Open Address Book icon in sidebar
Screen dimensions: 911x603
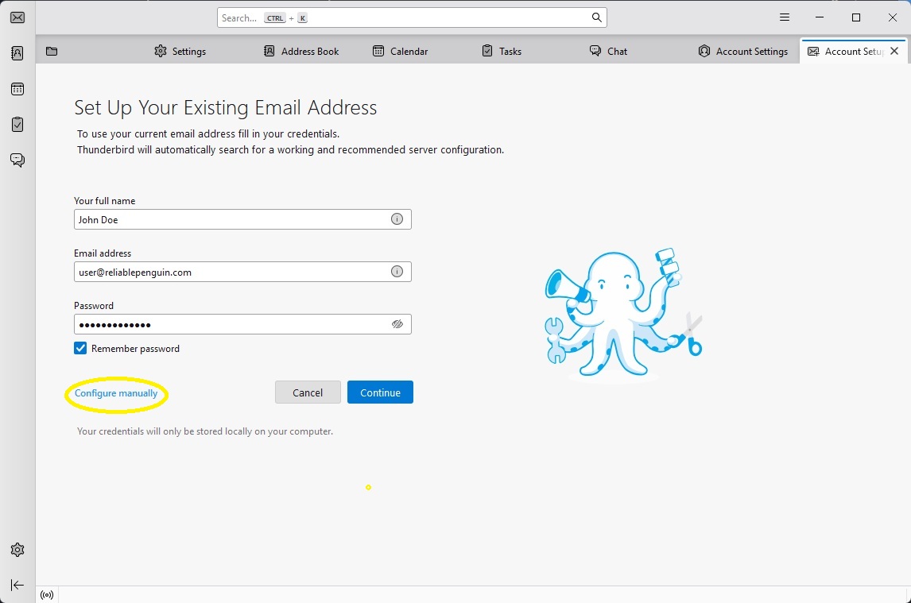17,53
